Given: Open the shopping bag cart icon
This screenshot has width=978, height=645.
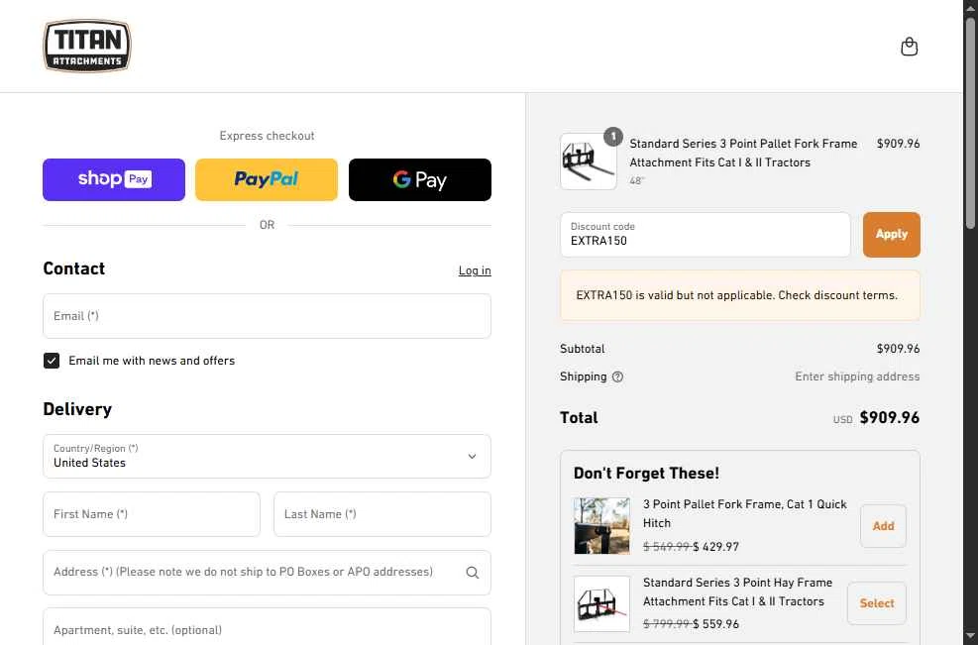Looking at the screenshot, I should tap(909, 47).
